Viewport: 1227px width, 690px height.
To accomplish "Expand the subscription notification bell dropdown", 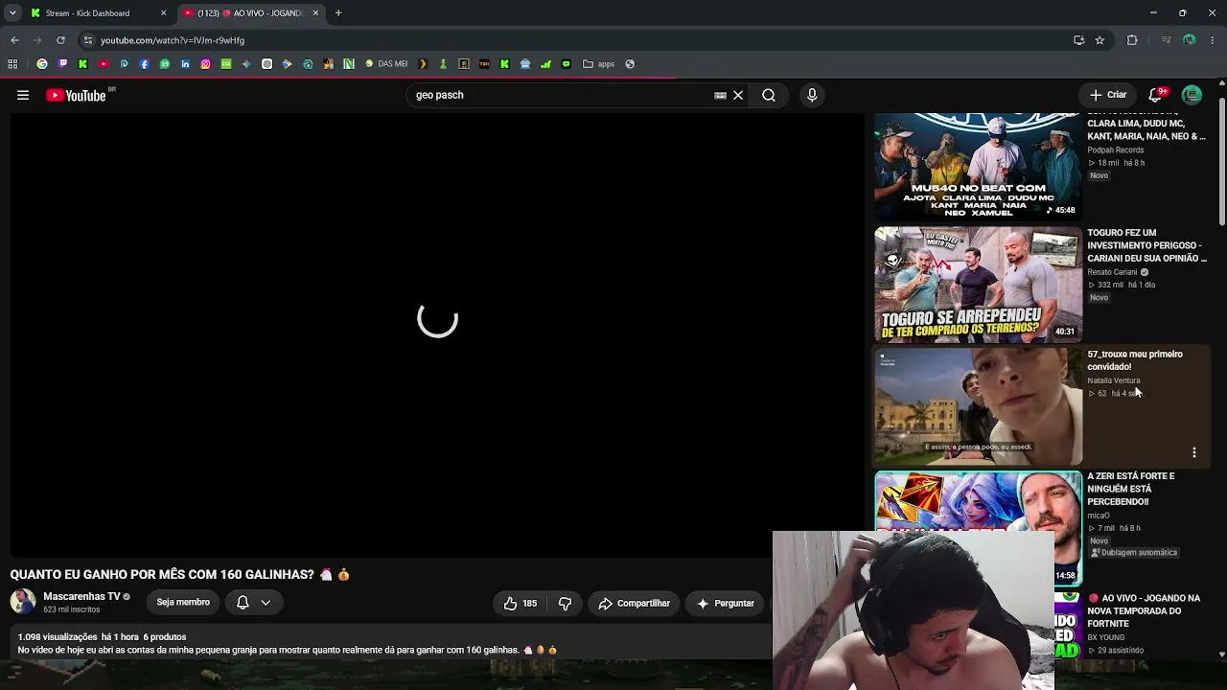I will pos(253,602).
